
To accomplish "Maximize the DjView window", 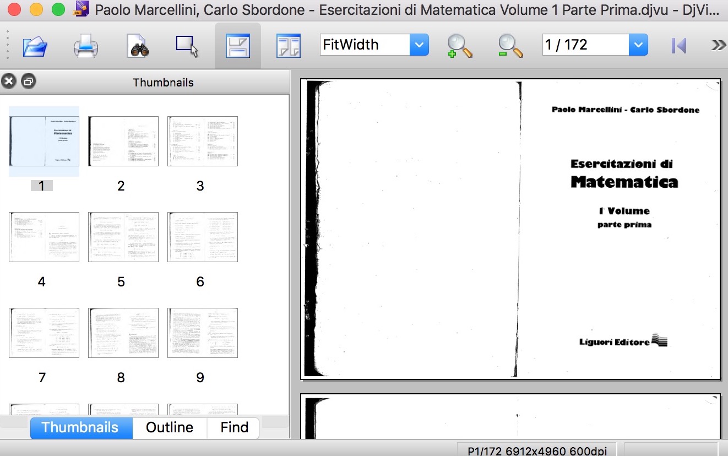I will 58,9.
